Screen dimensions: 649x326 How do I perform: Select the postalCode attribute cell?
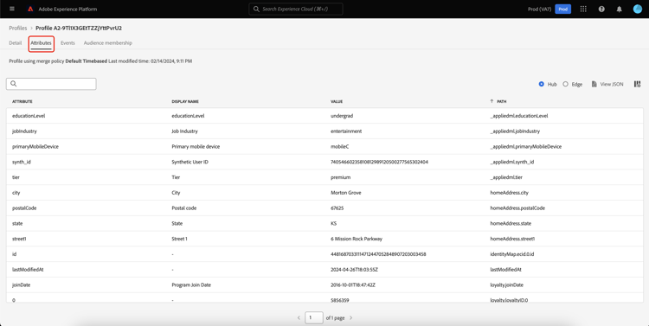pos(24,208)
